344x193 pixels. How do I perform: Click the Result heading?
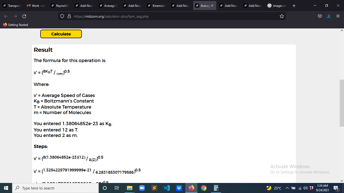43,50
